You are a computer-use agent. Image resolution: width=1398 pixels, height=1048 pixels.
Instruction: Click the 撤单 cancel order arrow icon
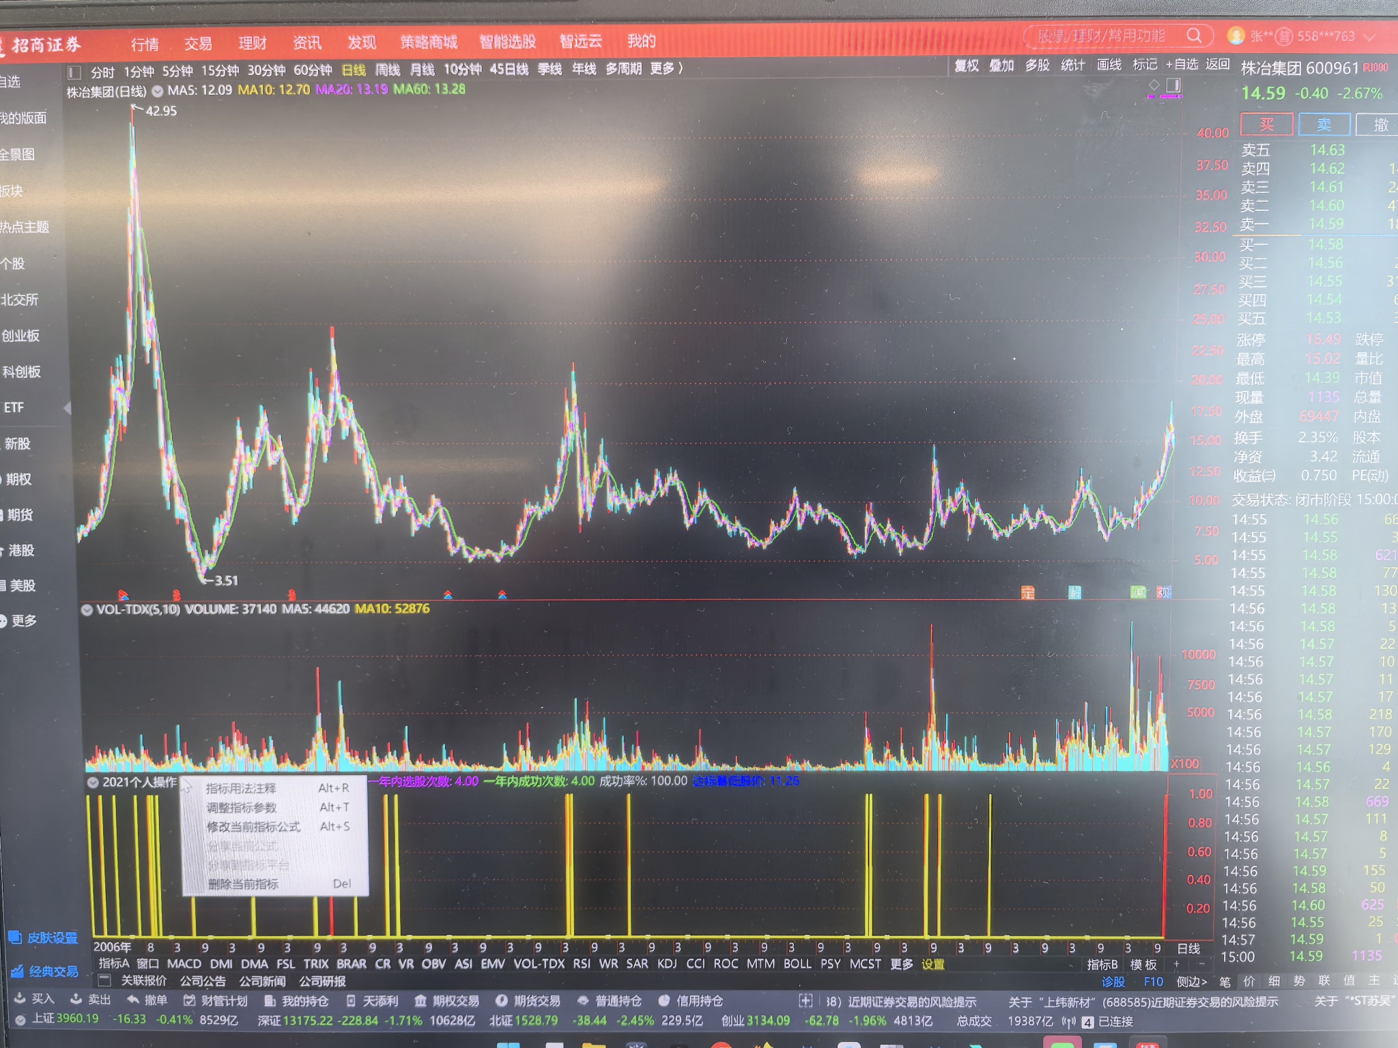pos(133,1000)
